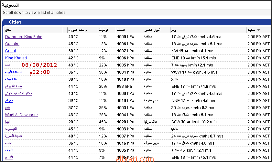Select 42 °C temperature in King Khaled row
The width and height of the screenshot is (272, 162).
coord(73,58)
